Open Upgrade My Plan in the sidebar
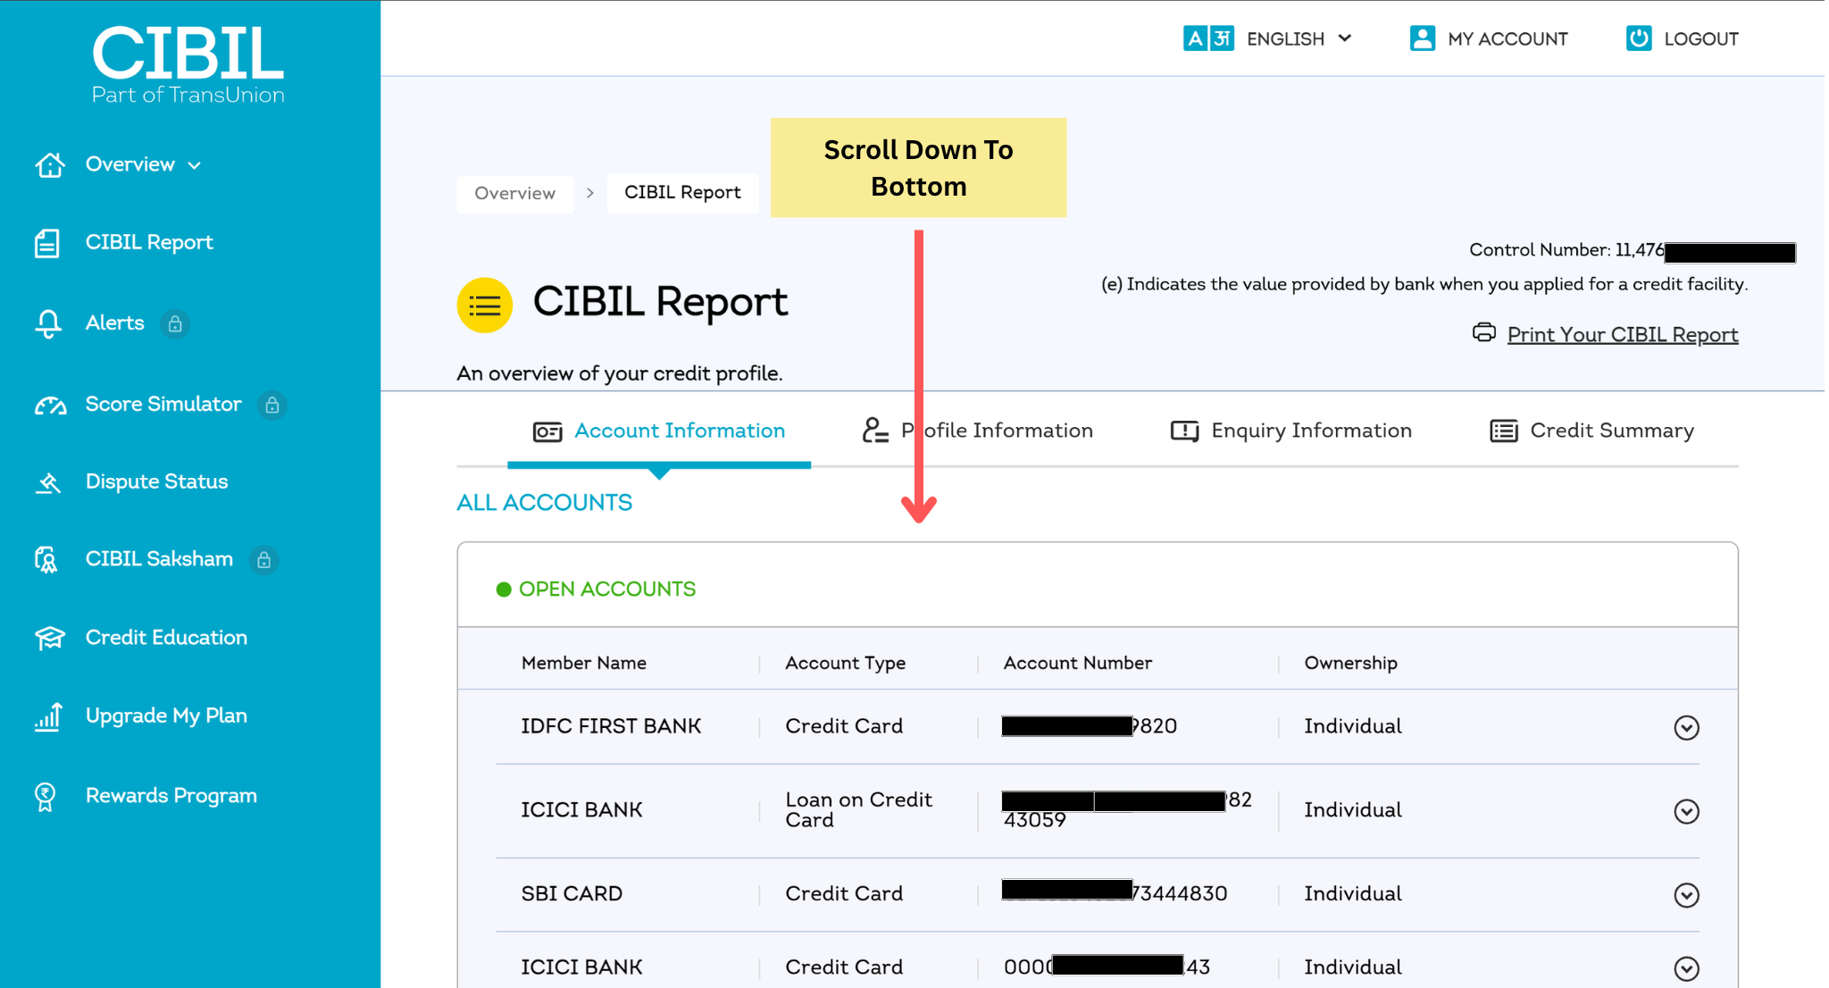Screen dimensions: 1829x988 click(166, 716)
